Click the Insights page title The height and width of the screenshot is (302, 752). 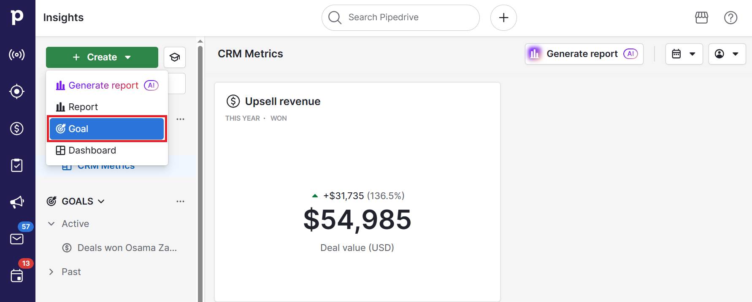[63, 17]
